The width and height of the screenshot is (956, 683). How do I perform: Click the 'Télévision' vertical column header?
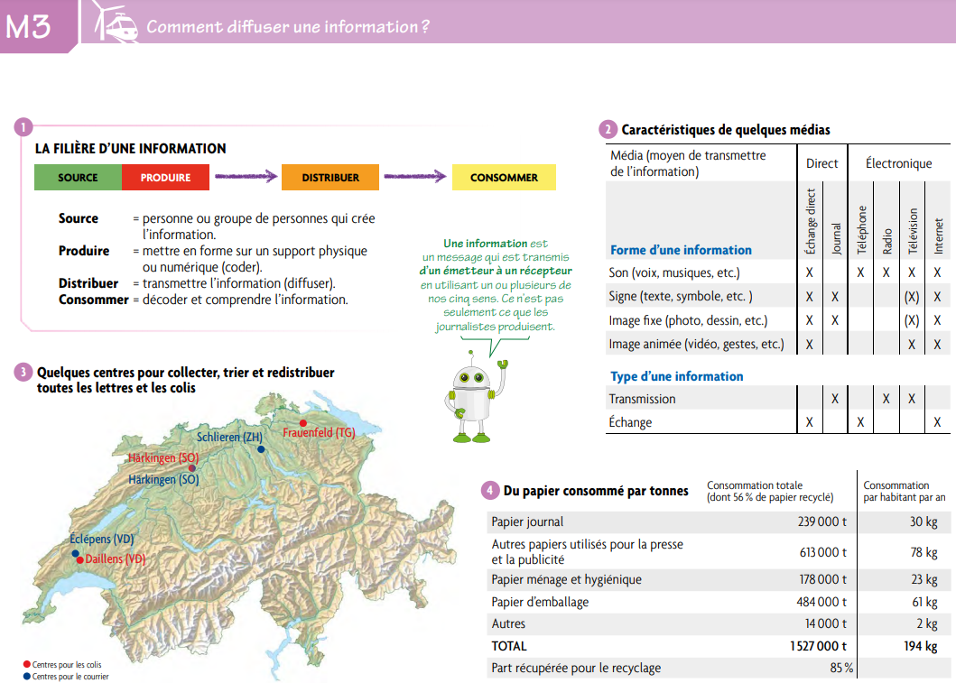(912, 231)
